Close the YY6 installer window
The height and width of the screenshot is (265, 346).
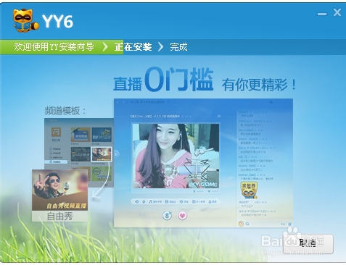click(337, 12)
